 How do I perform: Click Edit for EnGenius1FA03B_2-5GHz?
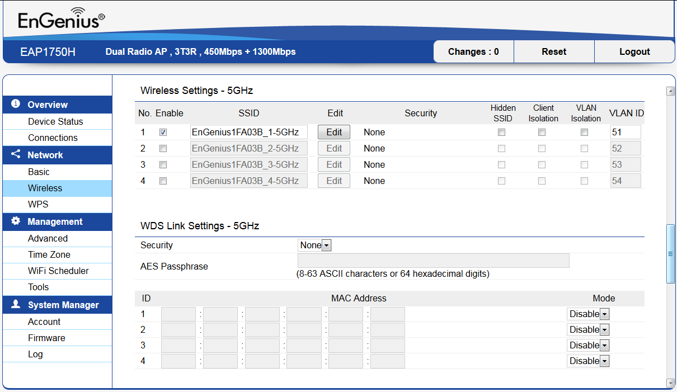coord(334,149)
